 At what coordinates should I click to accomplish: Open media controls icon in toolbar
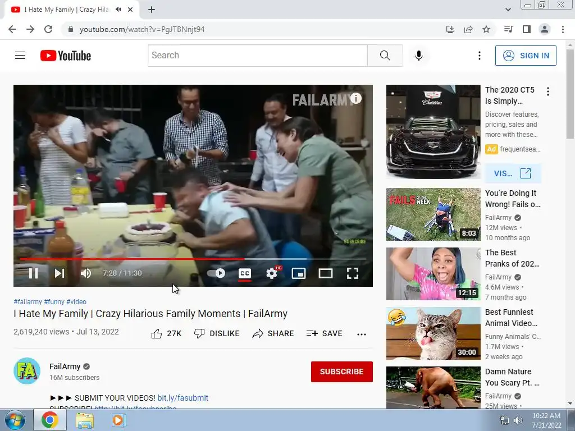(x=508, y=29)
